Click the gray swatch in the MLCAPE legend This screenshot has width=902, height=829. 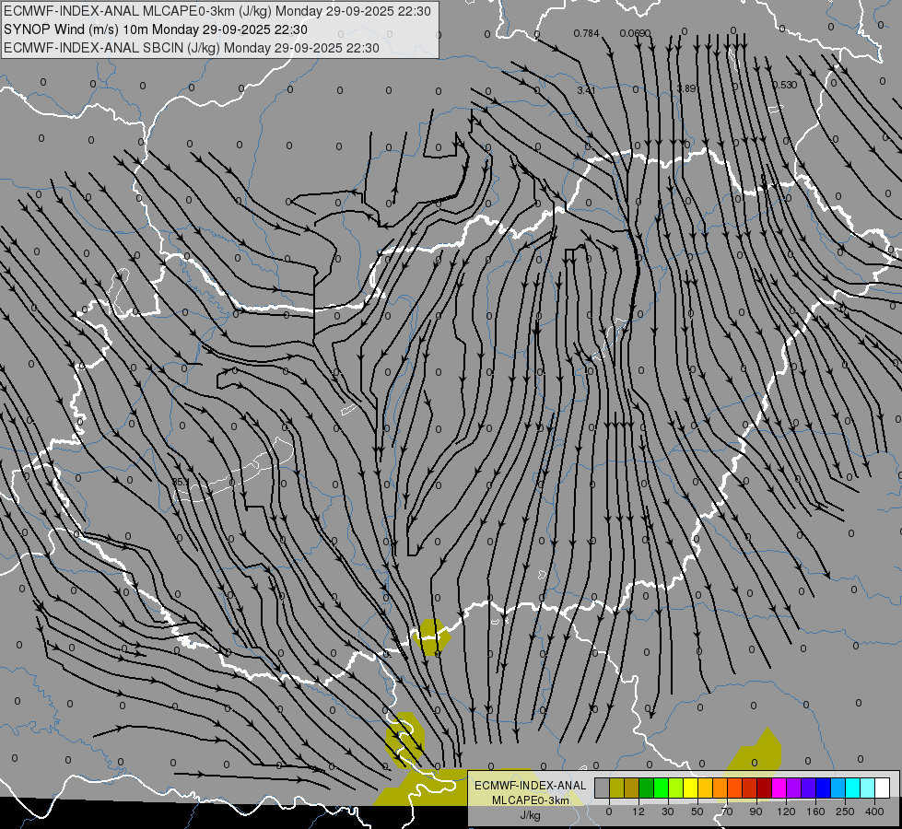click(603, 788)
